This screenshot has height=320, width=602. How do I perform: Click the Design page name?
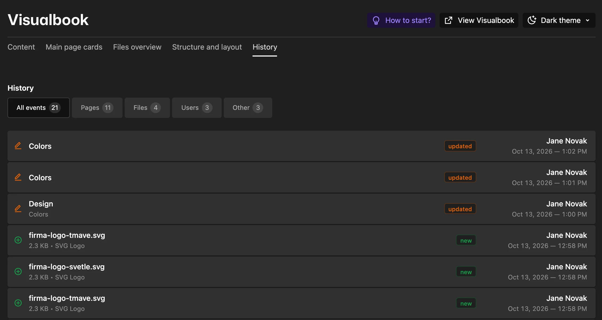pos(41,204)
